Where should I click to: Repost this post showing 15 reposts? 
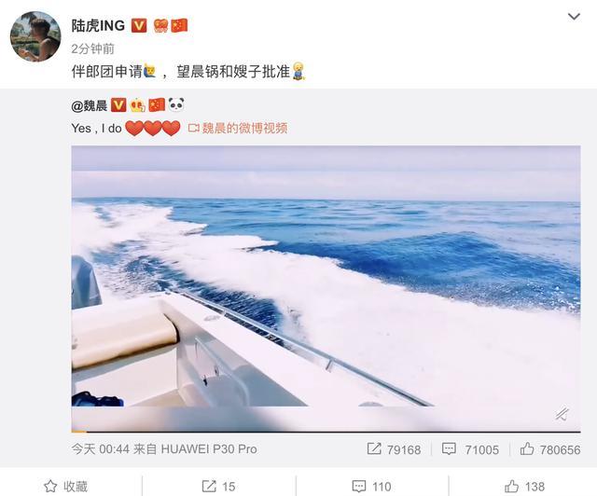218,487
